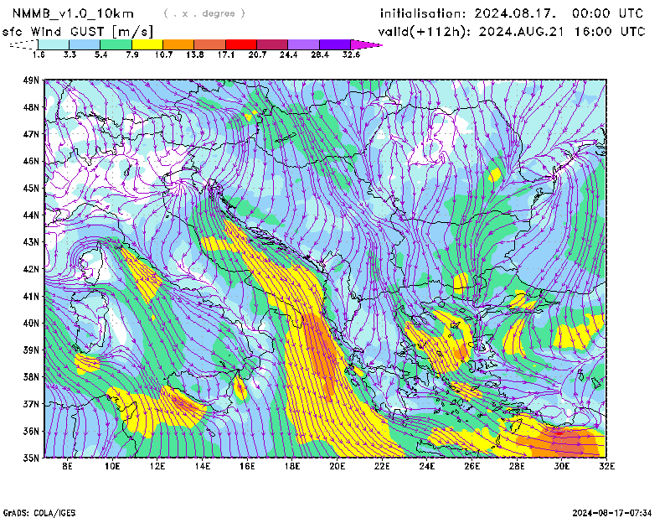Pick the light cyan 1.6–3.3 legend swatch
Image resolution: width=670 pixels, height=518 pixels.
(x=54, y=44)
